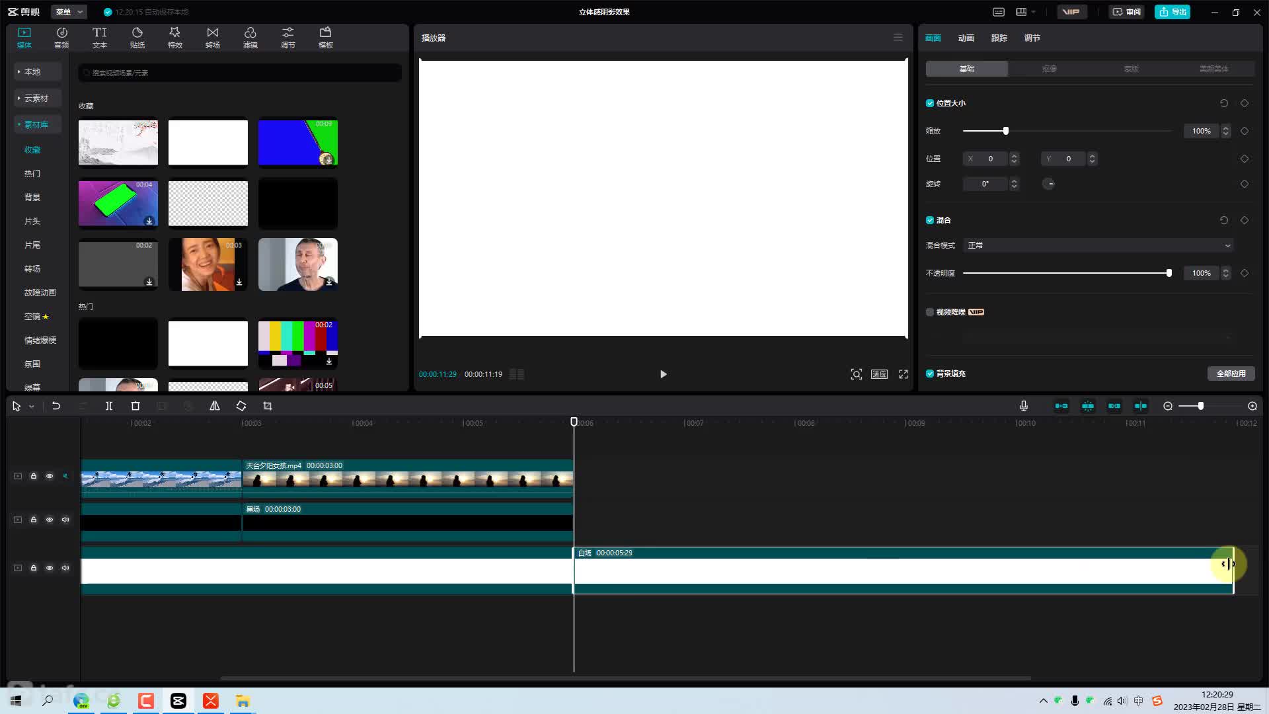Click the split clip tool

pos(109,406)
